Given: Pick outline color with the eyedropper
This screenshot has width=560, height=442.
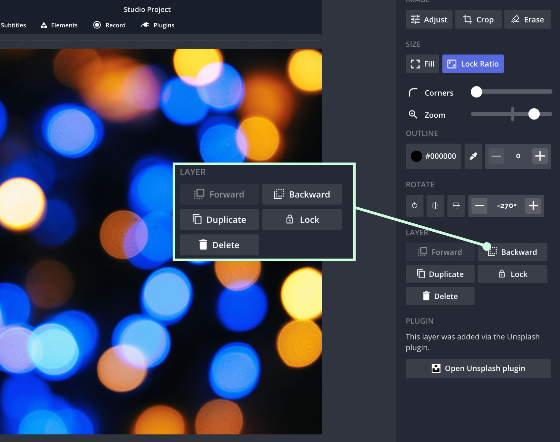Looking at the screenshot, I should pos(473,156).
